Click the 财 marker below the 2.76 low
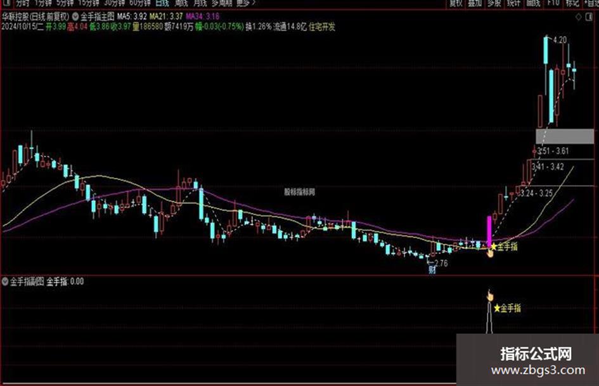The height and width of the screenshot is (386, 599). click(x=432, y=270)
